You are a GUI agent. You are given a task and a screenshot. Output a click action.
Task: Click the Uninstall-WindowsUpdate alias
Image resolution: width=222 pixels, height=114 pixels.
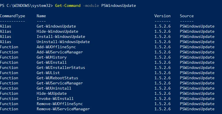pos(63,42)
